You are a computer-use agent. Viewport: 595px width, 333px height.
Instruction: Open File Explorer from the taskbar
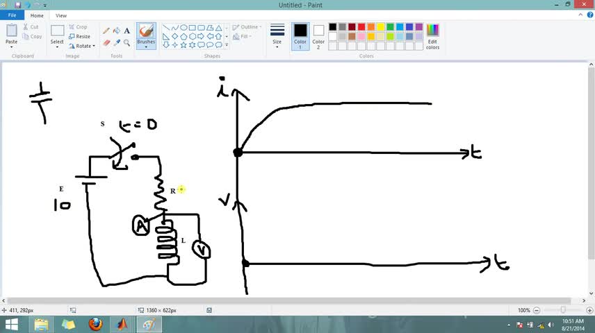42,325
